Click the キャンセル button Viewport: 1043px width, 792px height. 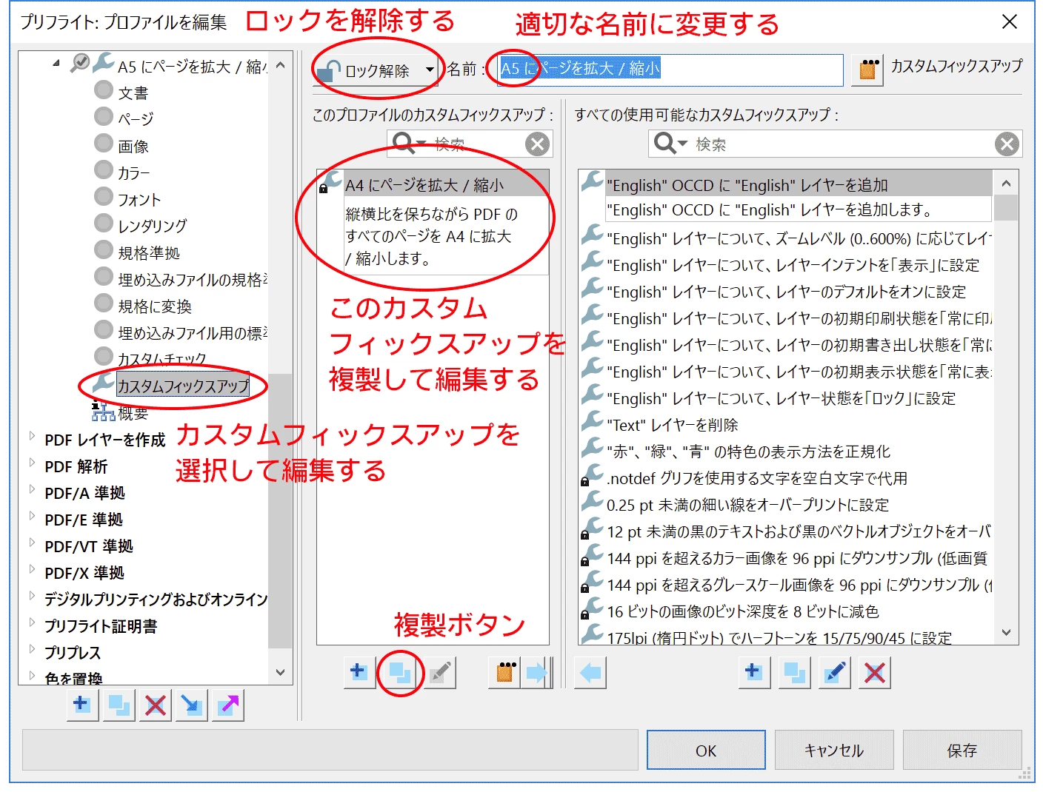(x=834, y=750)
